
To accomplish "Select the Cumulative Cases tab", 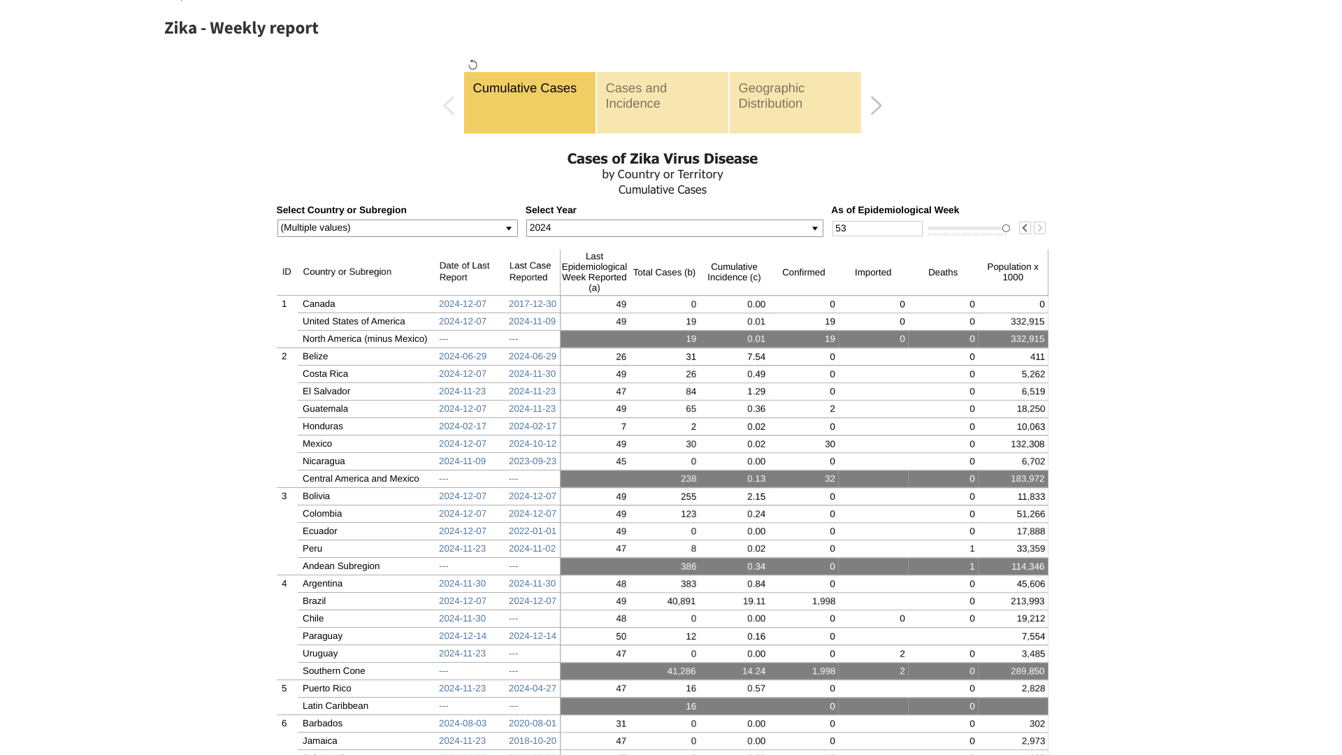I will pos(529,103).
